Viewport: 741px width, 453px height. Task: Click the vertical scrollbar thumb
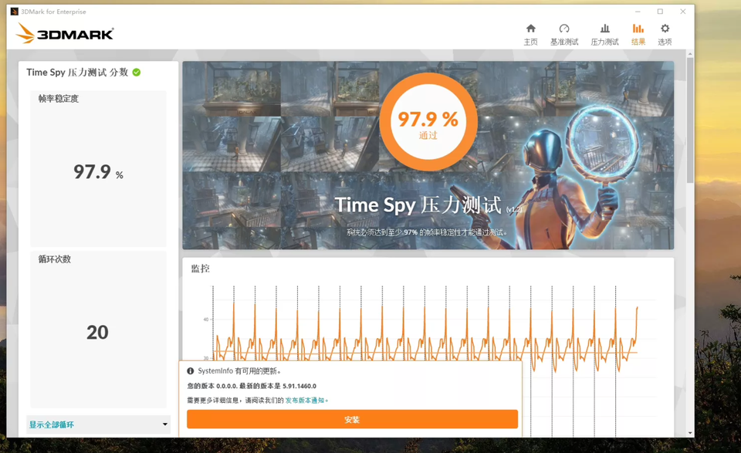[x=690, y=120]
